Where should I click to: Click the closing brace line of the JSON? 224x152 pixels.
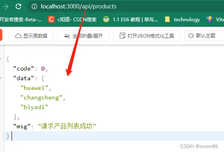114,136
